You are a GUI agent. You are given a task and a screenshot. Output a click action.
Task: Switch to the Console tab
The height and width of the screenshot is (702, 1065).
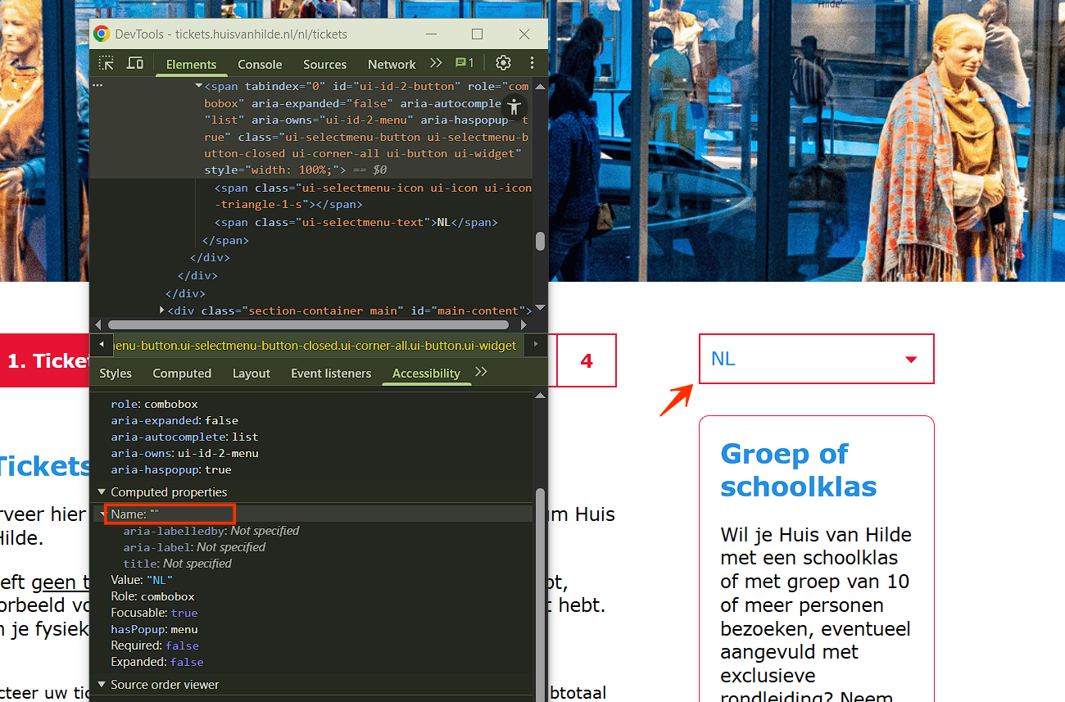tap(260, 65)
